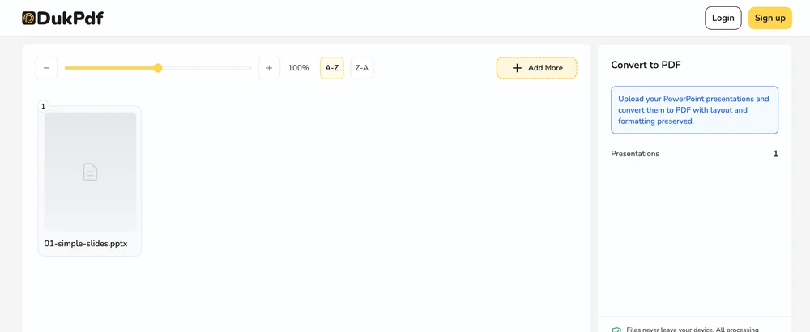This screenshot has height=332, width=810.
Task: Click the blue upload info box
Action: point(694,110)
